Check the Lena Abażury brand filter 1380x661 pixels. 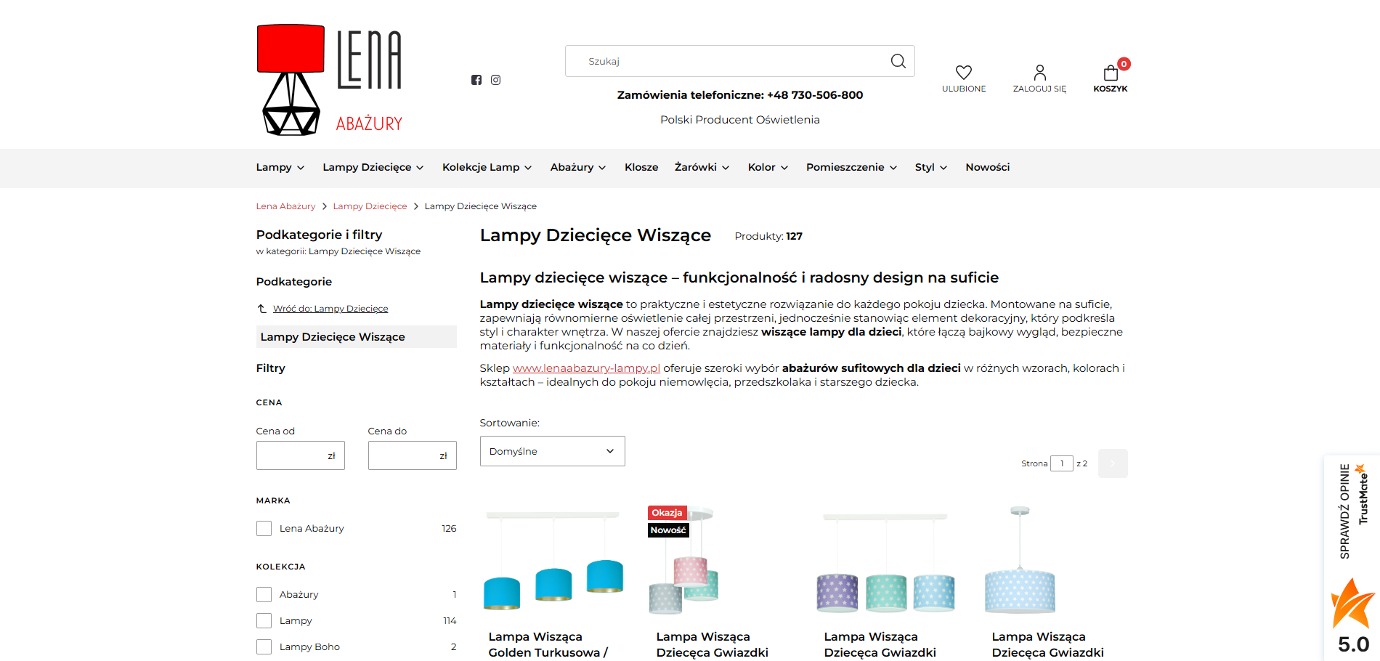[x=264, y=528]
